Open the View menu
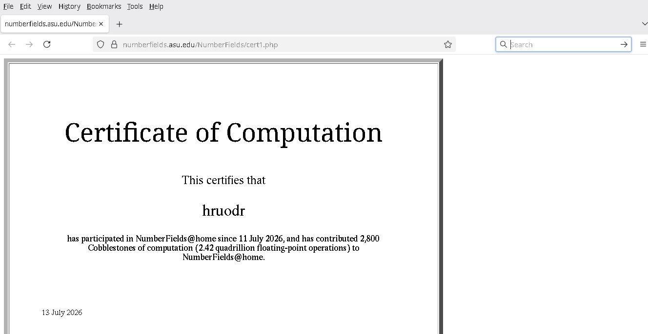The image size is (648, 334). tap(44, 6)
